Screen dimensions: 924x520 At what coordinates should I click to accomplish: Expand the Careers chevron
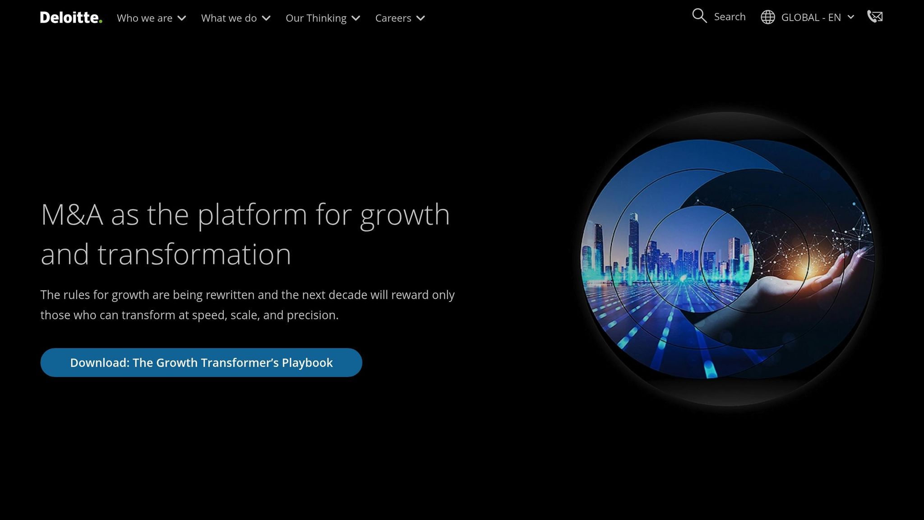pos(421,19)
